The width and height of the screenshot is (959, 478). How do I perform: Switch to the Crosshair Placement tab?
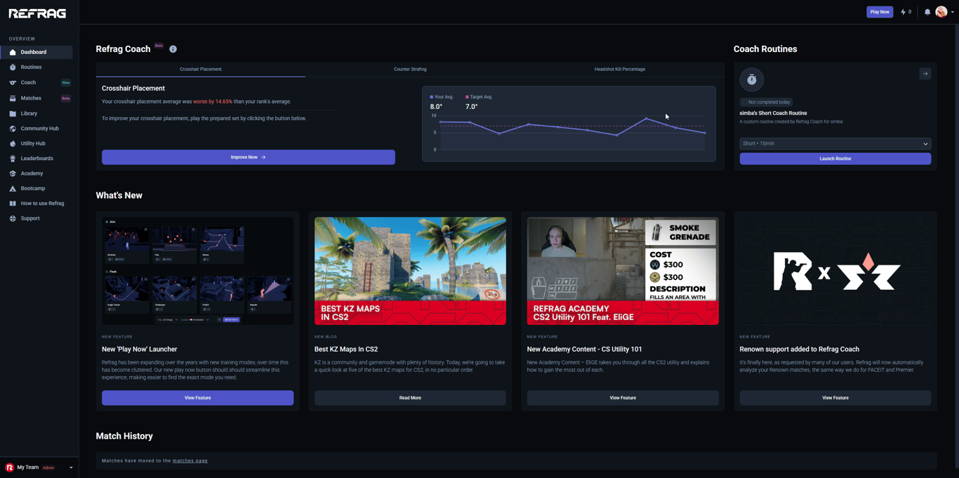[x=201, y=69]
